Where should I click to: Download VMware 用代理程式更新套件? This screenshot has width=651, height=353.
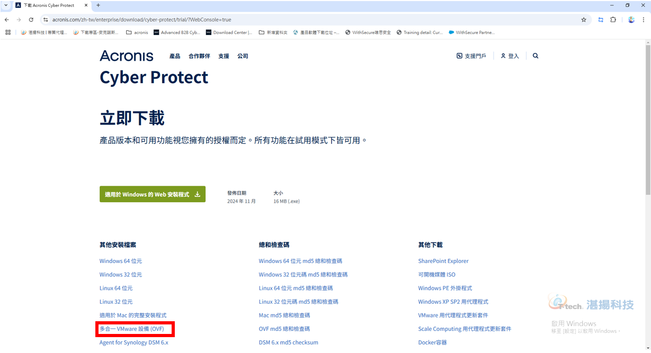click(453, 315)
